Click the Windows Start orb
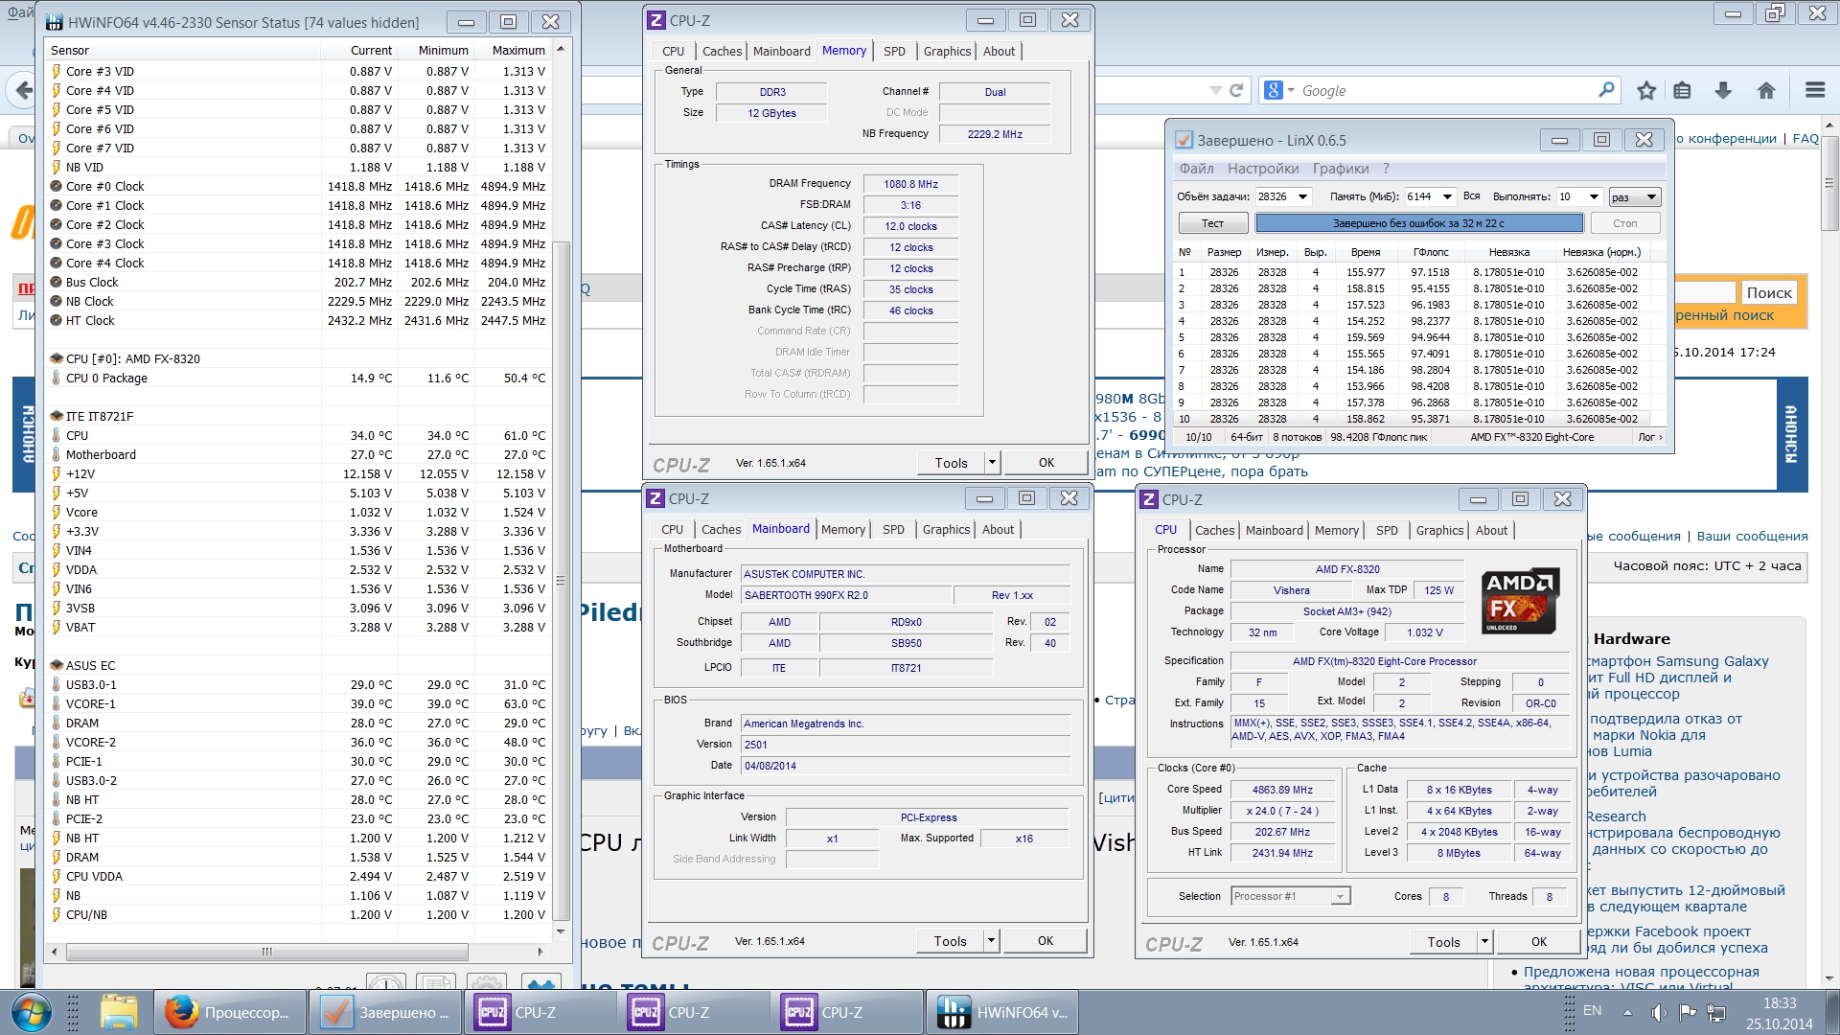This screenshot has width=1840, height=1035. pyautogui.click(x=31, y=1012)
